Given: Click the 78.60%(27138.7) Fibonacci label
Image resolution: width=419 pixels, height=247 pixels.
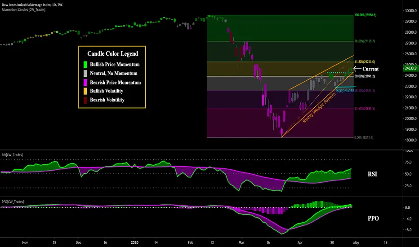Looking at the screenshot, I should pyautogui.click(x=365, y=41).
